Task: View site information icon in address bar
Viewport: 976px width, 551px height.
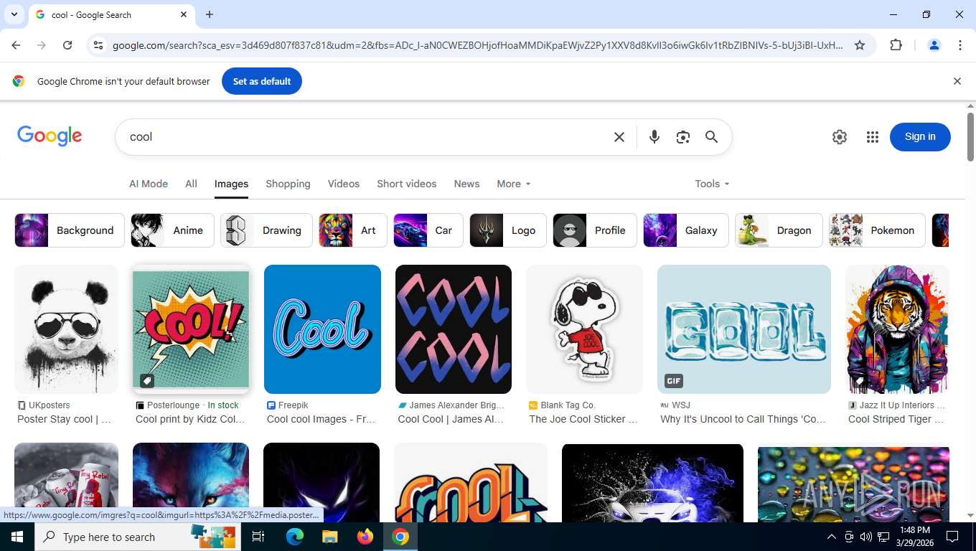Action: pos(98,45)
